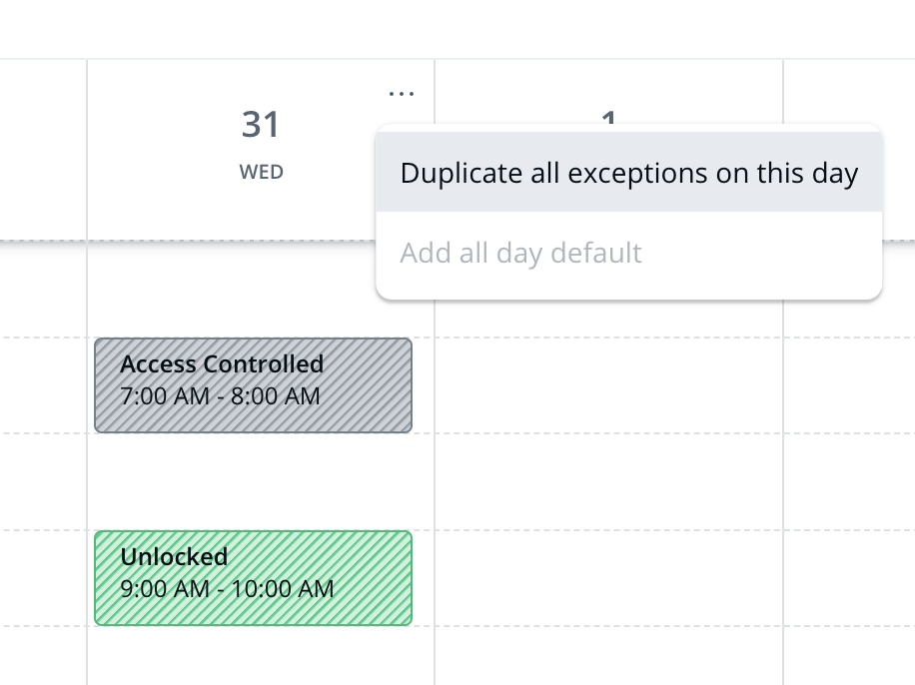Click the empty 8 AM slot on Wed 31
915x685 pixels.
tap(260, 481)
